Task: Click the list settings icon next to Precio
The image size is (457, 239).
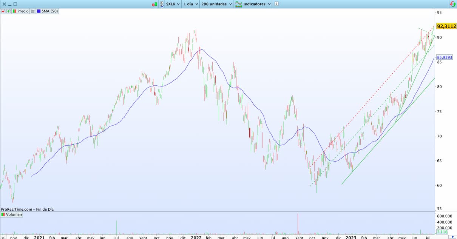Action: [32, 11]
